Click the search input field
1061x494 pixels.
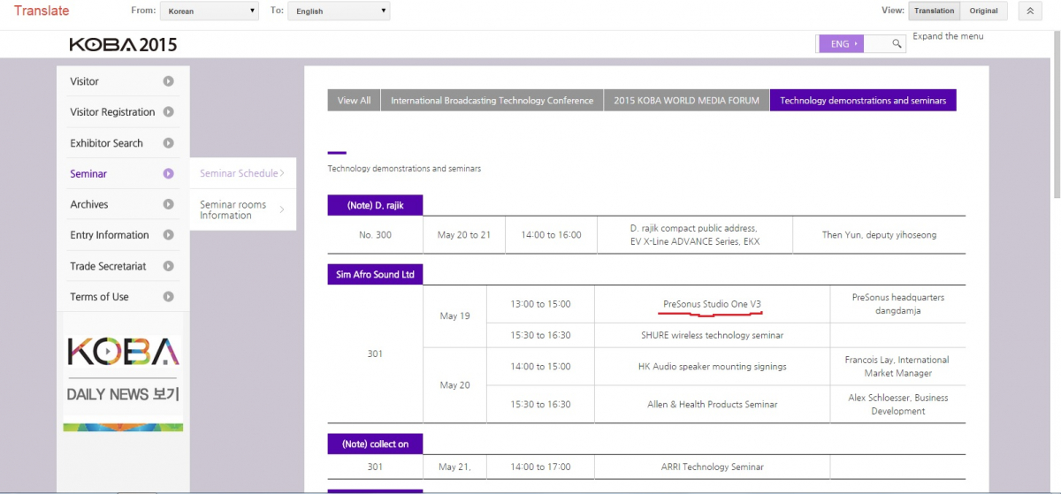click(x=876, y=43)
